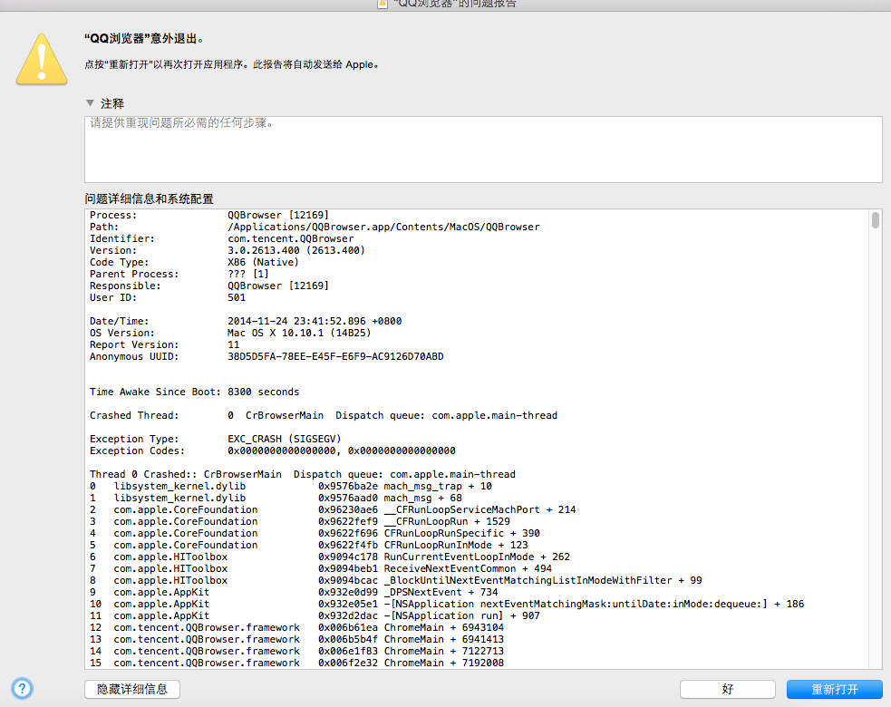Click the 好 button
This screenshot has height=707, width=891.
[727, 690]
